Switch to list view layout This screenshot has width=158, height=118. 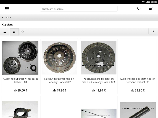[x=5, y=32]
